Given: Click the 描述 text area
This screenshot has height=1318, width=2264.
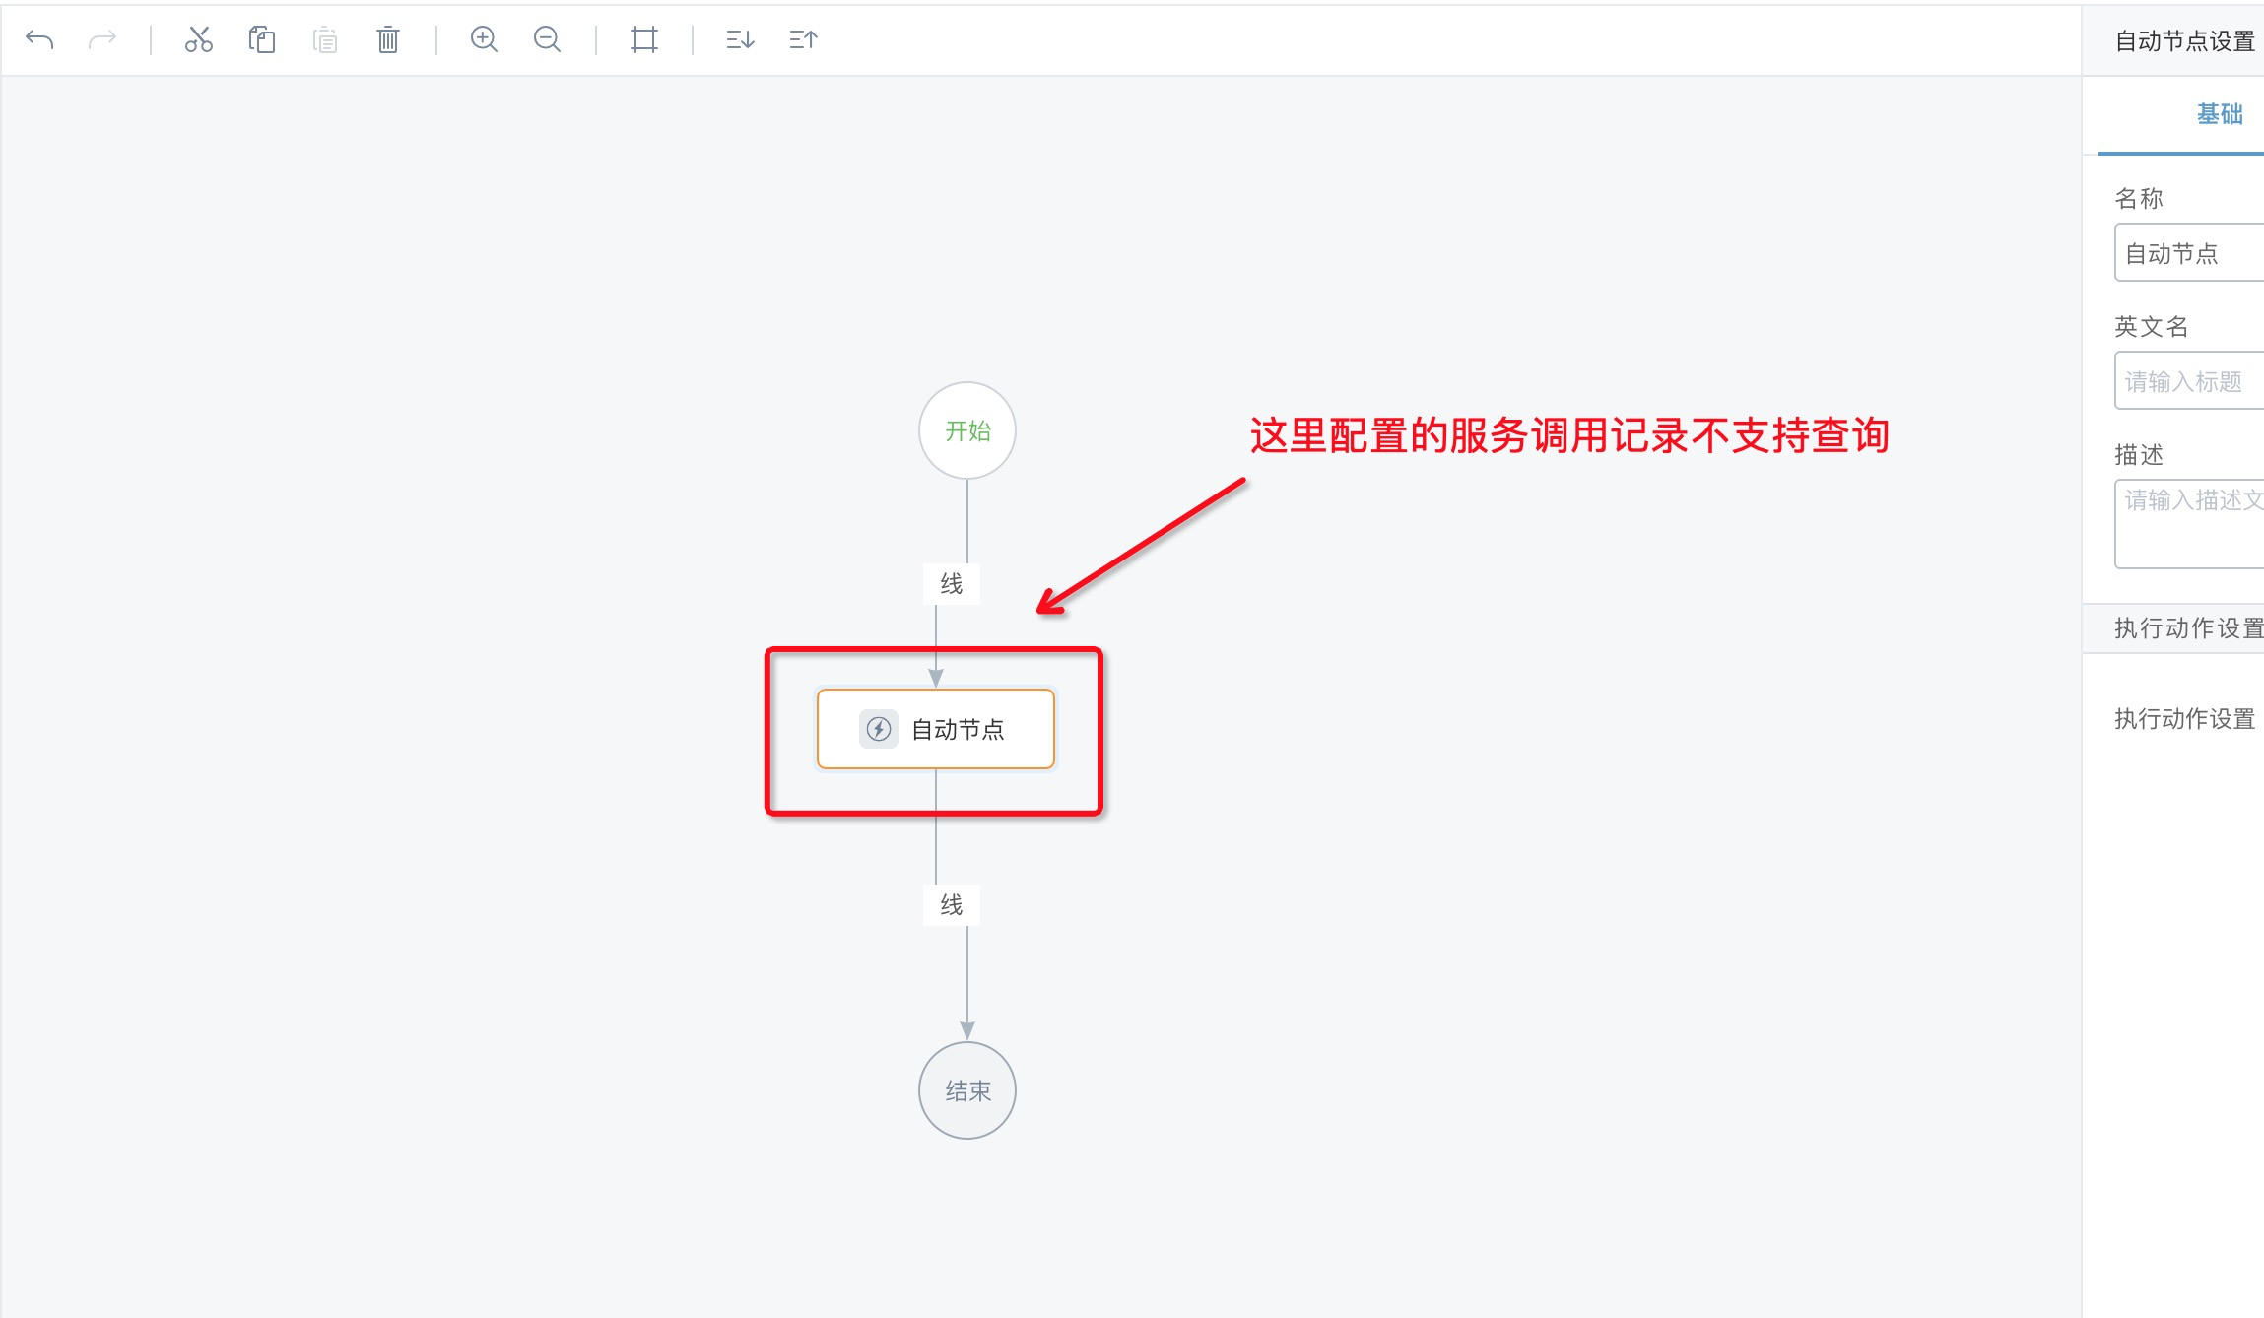Looking at the screenshot, I should 2189,524.
